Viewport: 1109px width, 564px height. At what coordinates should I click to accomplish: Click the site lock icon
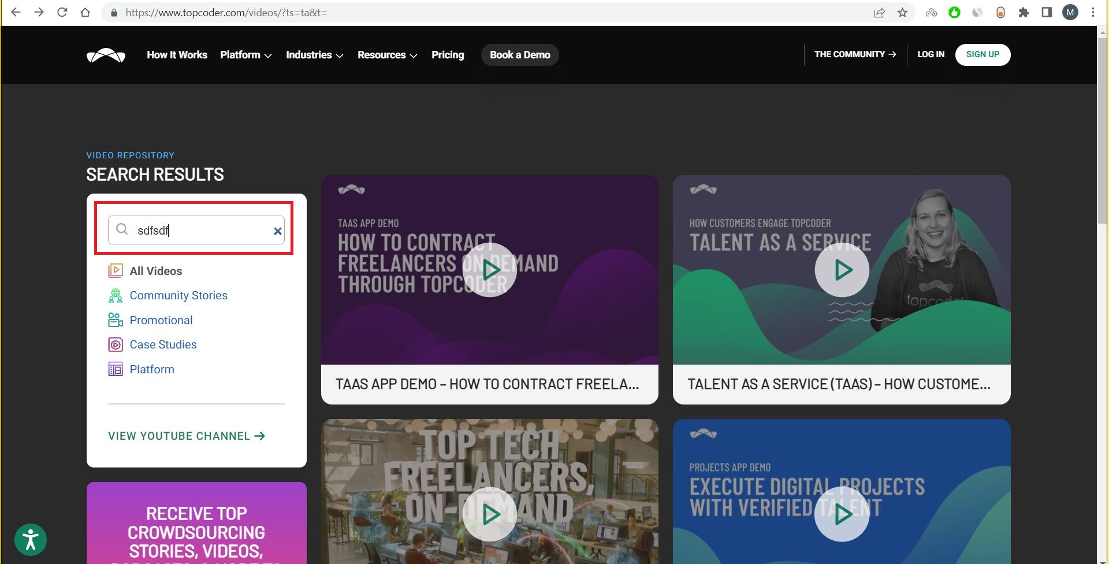[x=114, y=13]
